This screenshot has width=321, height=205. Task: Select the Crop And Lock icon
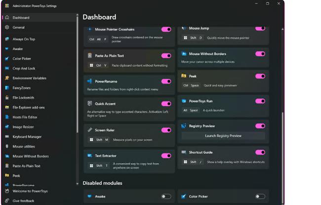(7, 68)
